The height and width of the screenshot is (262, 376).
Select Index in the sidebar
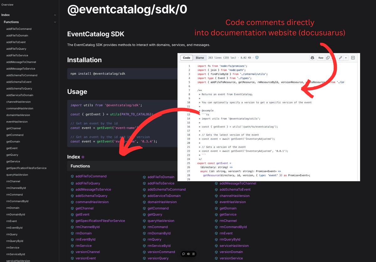(x=6, y=15)
